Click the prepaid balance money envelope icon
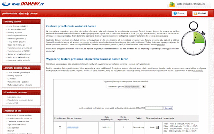Image resolution: width=214 pixels, height=134 pixels. (172, 4)
